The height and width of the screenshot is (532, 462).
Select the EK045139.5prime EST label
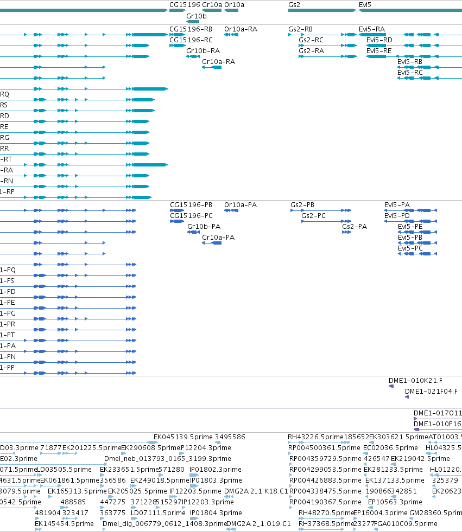(183, 437)
